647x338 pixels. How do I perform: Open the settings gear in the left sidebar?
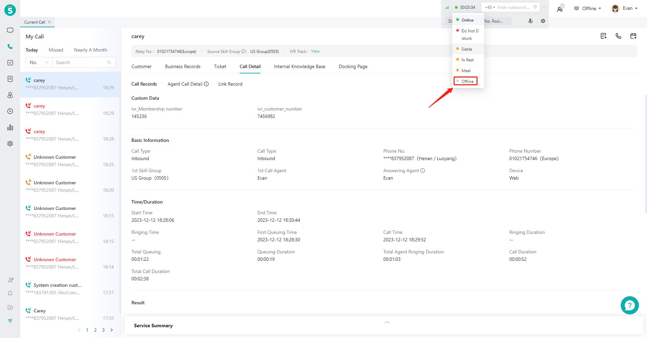10,144
